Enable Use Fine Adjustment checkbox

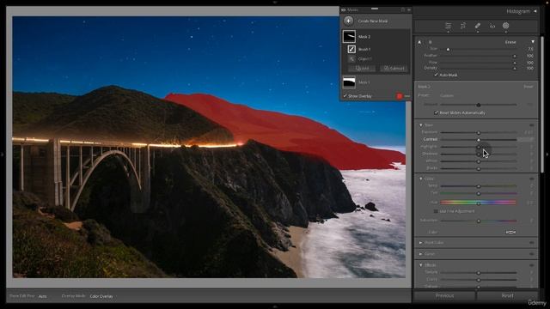[436, 211]
